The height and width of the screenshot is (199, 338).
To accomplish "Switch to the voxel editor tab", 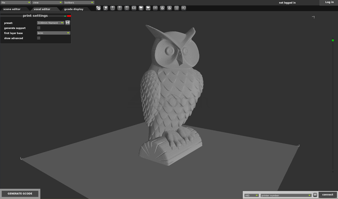I will point(42,9).
